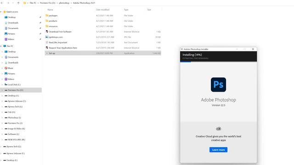Select the Read_Me_Important text document icon
The height and width of the screenshot is (165, 294).
47,43
